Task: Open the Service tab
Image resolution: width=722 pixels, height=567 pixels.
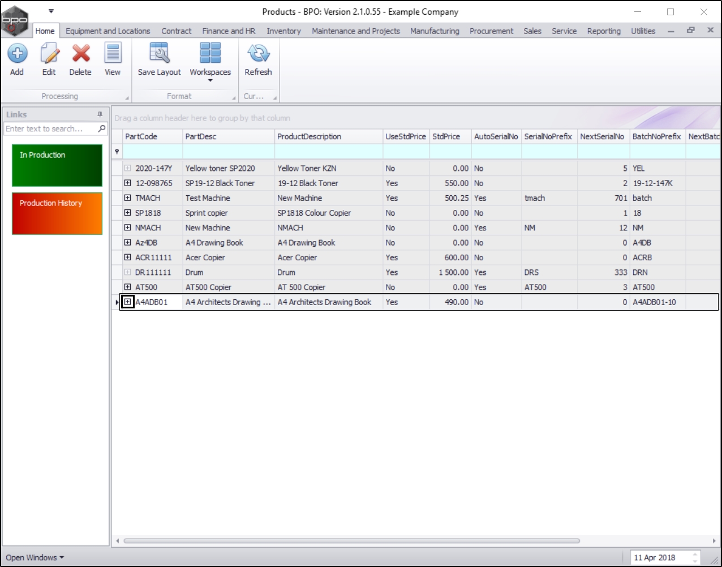Action: pos(564,31)
